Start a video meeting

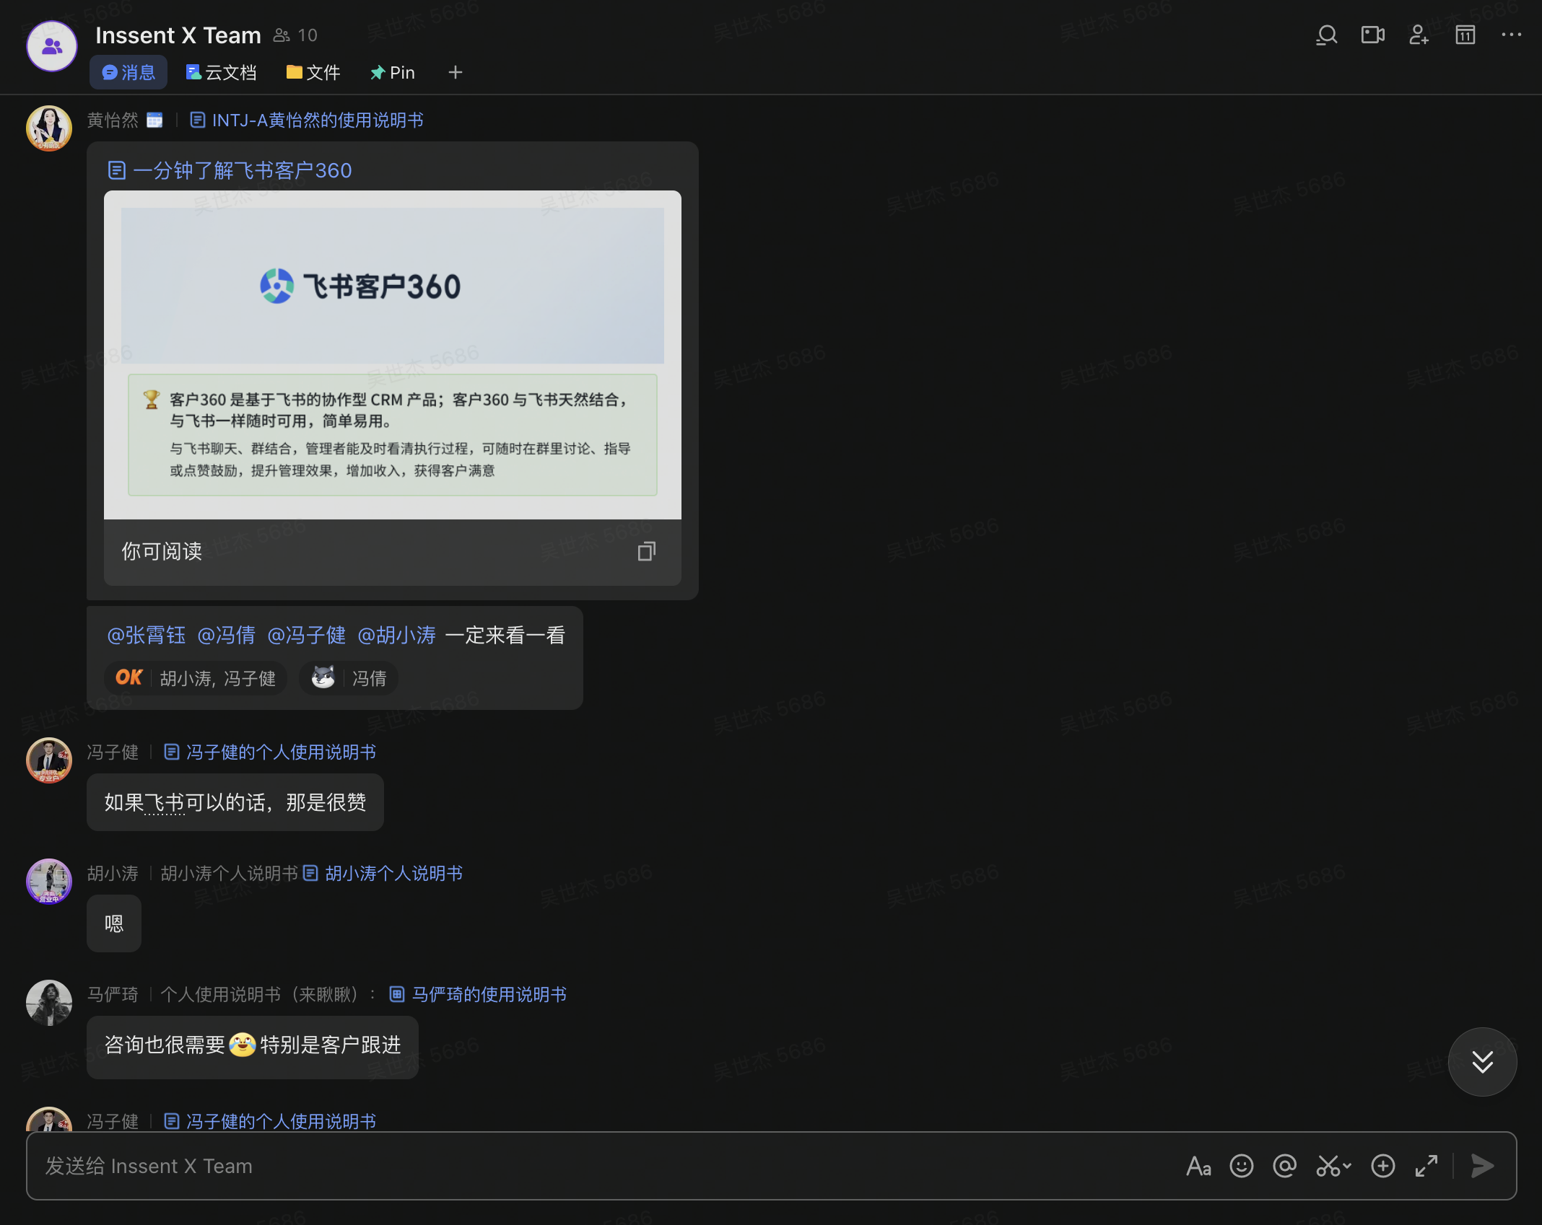[1372, 35]
